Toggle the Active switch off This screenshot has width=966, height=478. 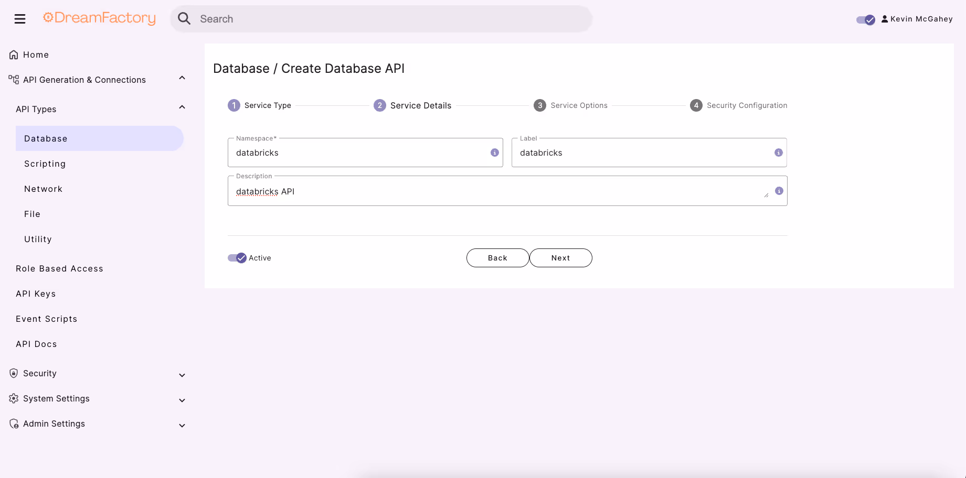[237, 258]
